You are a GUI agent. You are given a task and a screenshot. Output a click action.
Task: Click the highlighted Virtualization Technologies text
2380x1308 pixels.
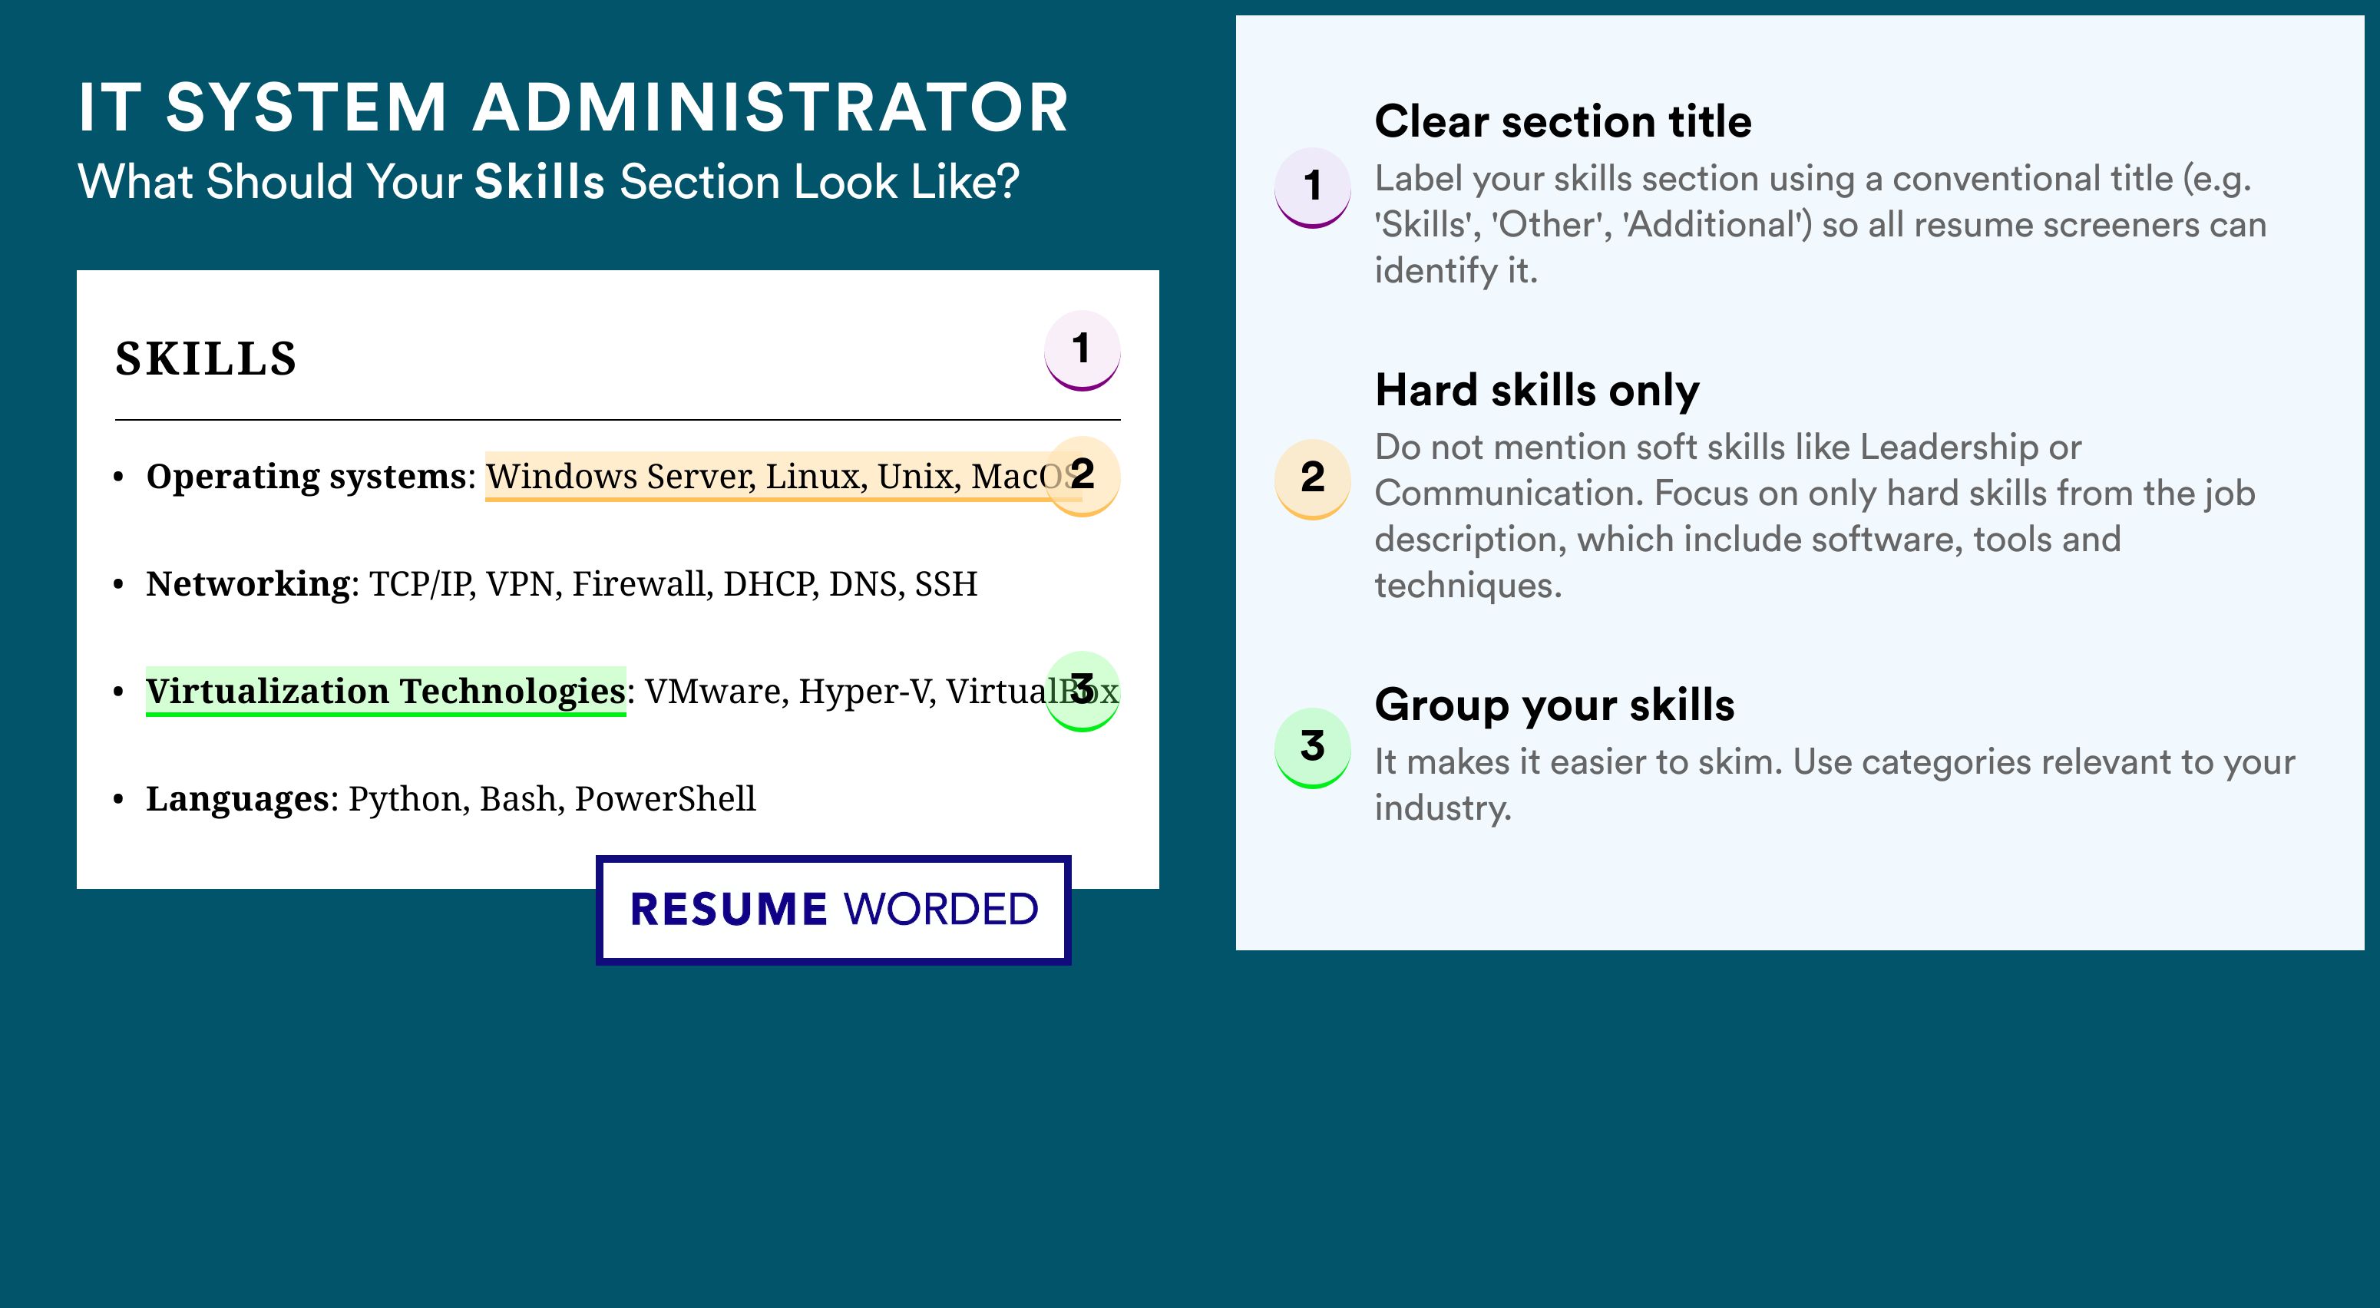click(x=385, y=691)
